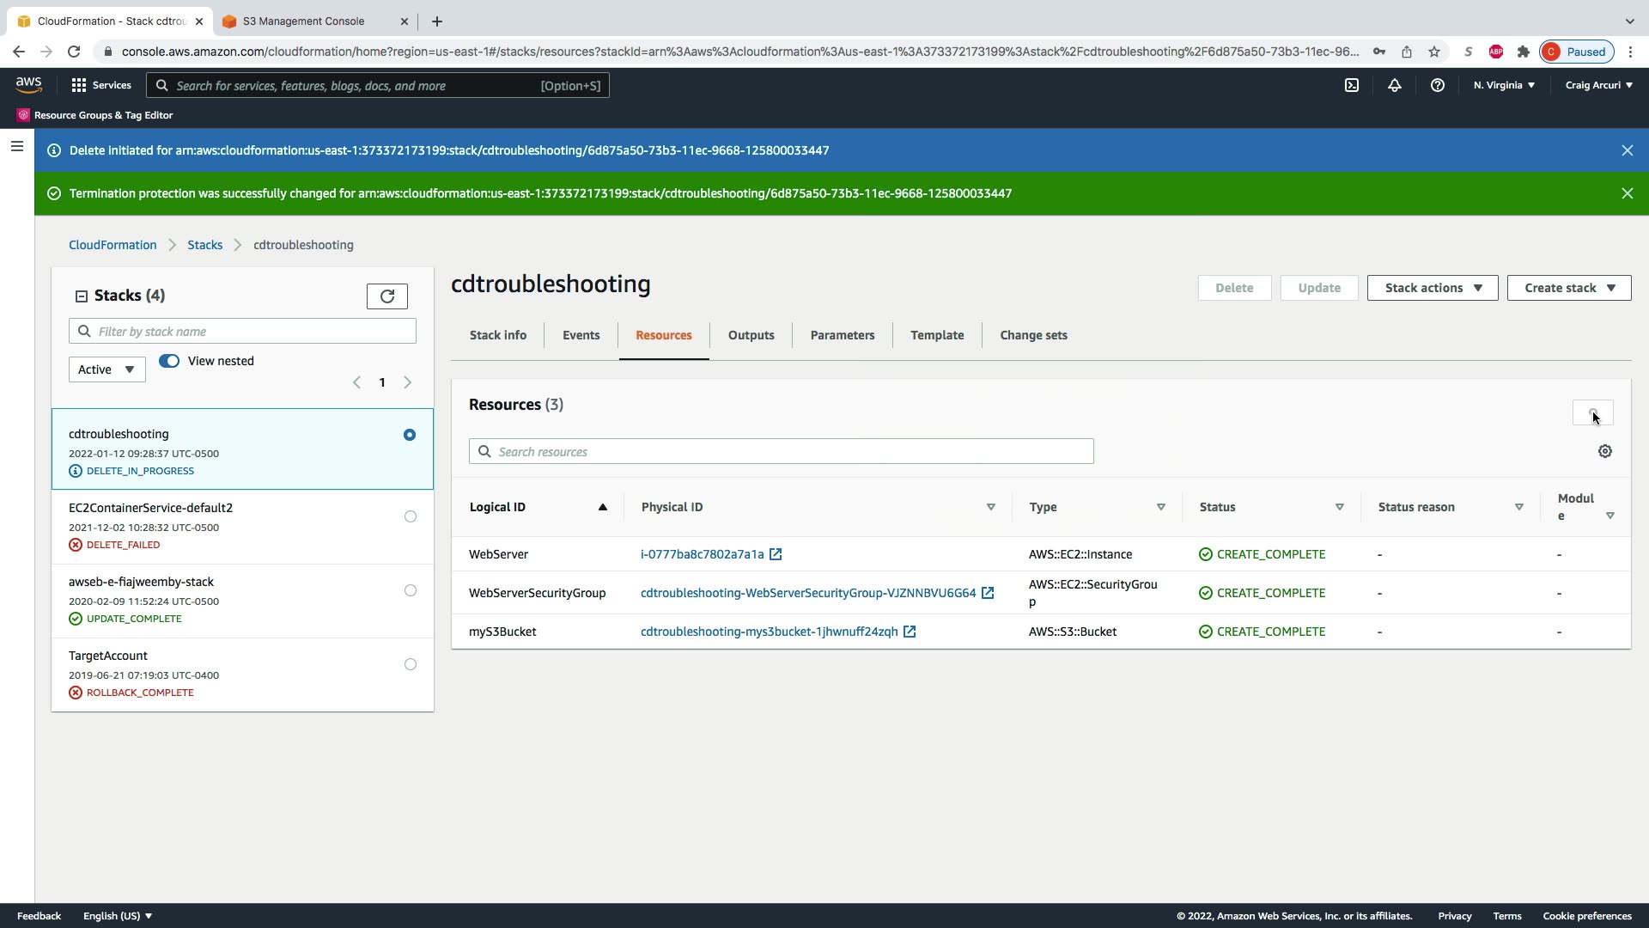Open AWS CloudShell icon in top bar

1352,85
